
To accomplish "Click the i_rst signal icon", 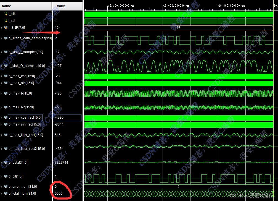I will coord(6,20).
